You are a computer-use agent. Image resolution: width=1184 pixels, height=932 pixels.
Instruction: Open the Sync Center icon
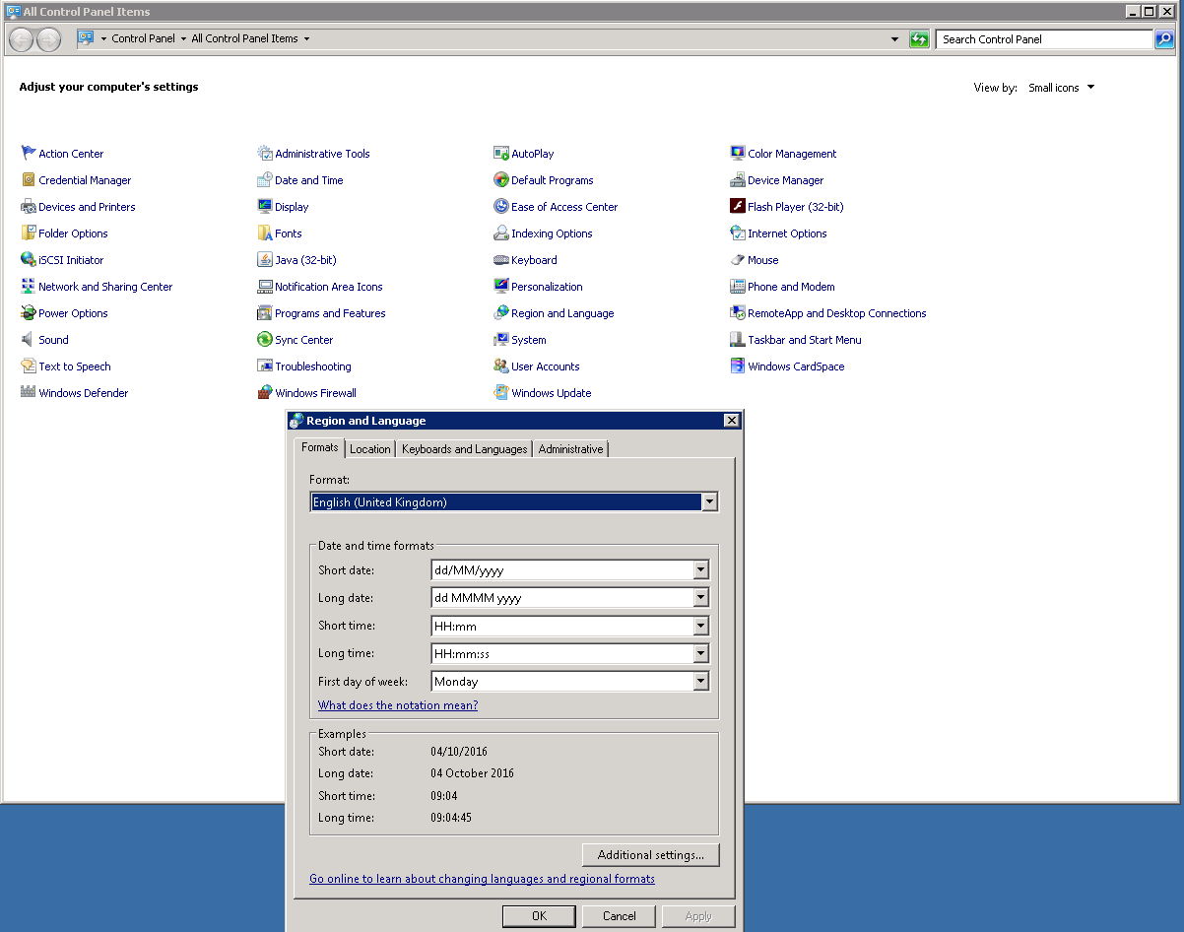pos(264,340)
